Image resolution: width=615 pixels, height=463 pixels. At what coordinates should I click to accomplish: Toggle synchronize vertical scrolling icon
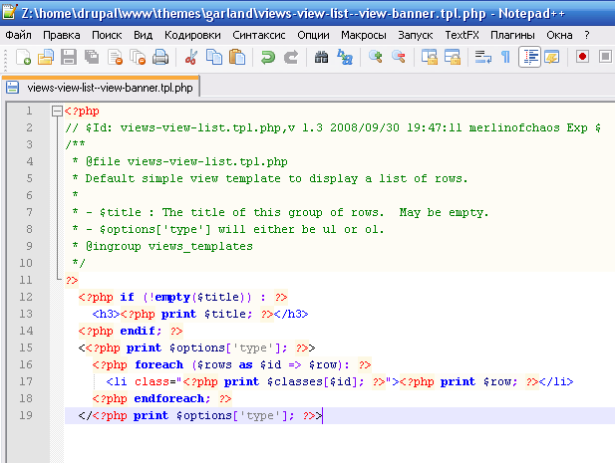coord(429,57)
